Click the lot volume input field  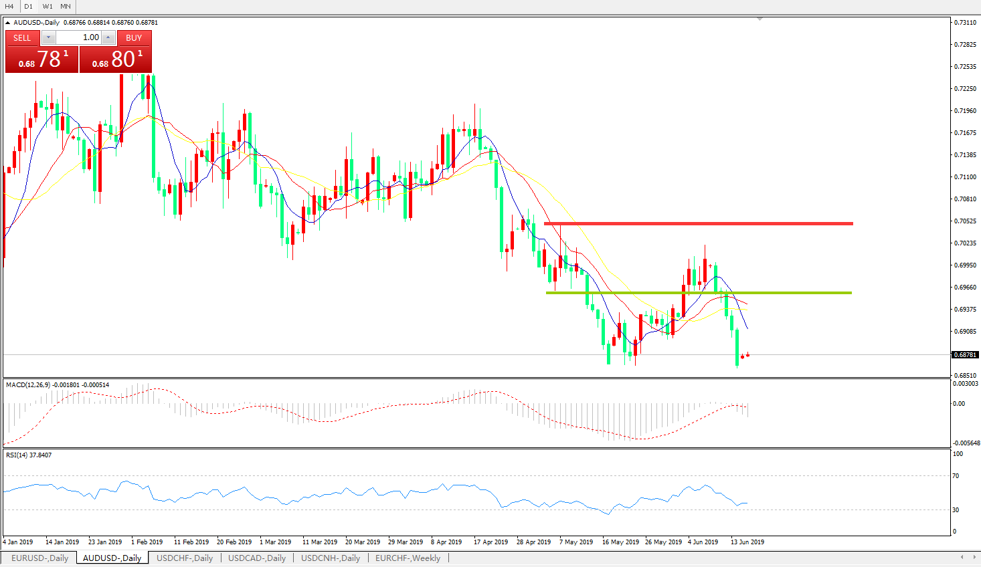(79, 38)
